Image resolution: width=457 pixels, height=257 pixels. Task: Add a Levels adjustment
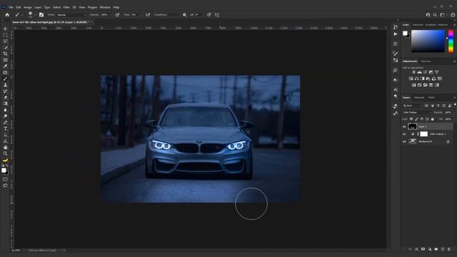point(419,72)
